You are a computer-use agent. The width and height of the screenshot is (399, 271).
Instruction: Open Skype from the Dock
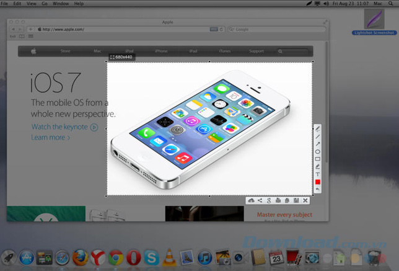pyautogui.click(x=151, y=257)
